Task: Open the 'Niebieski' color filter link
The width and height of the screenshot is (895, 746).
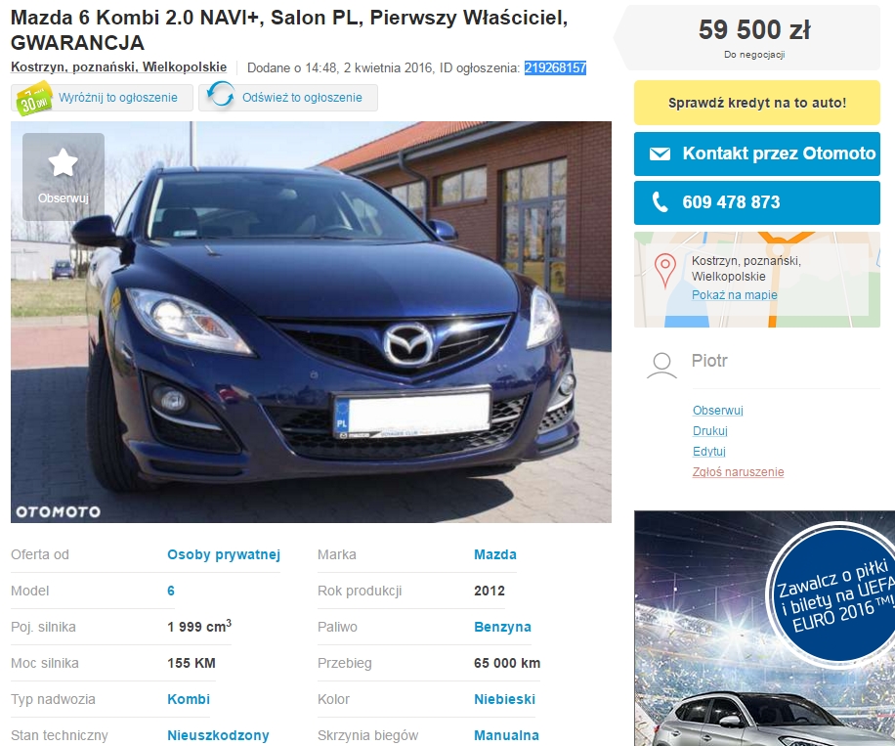Action: point(504,699)
